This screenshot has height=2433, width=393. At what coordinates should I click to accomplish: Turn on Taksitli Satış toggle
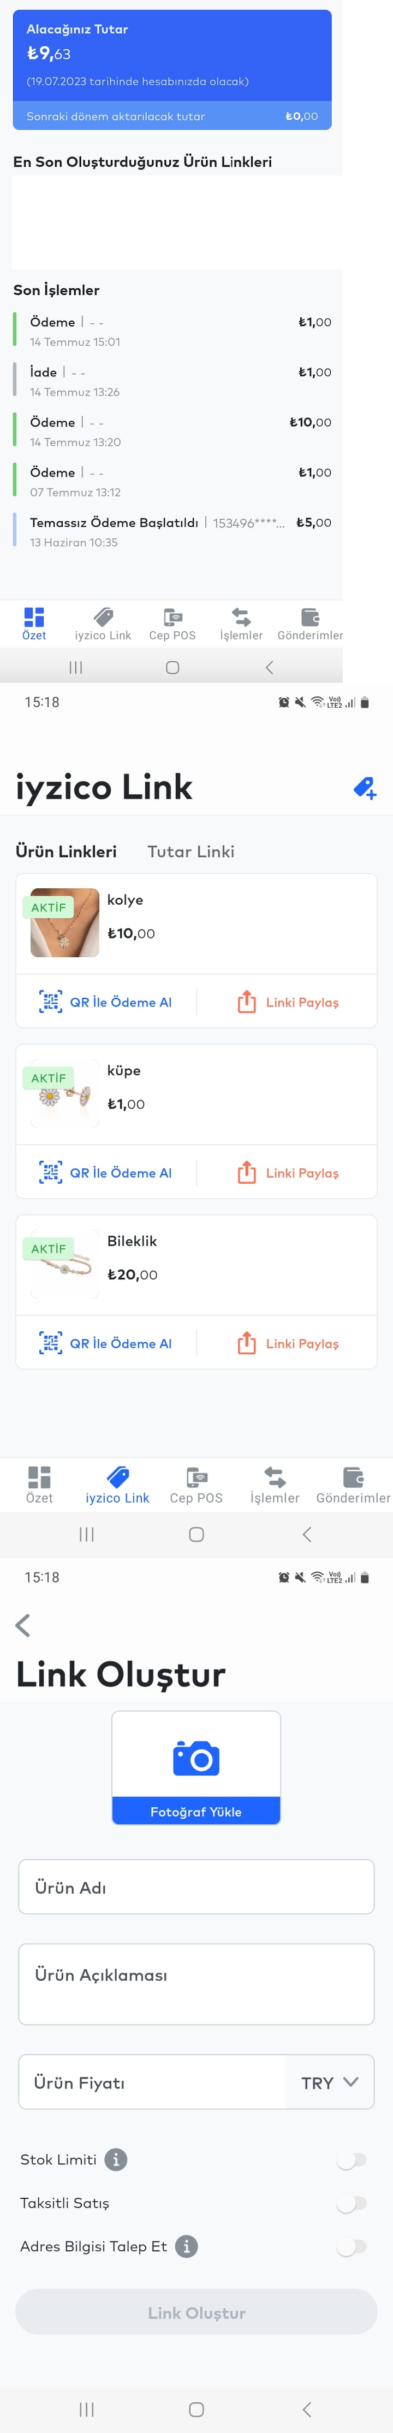[x=352, y=2203]
